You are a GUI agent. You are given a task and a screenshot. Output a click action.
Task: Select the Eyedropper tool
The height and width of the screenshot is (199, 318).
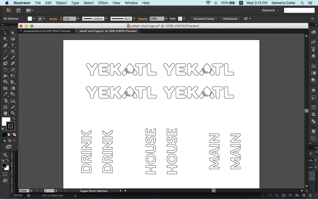click(x=5, y=94)
